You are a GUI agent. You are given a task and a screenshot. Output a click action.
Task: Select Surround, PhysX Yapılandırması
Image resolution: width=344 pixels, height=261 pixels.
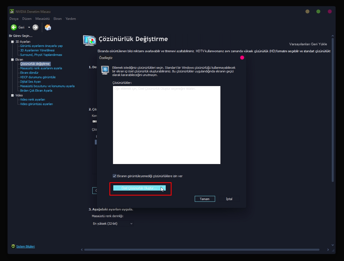point(41,55)
